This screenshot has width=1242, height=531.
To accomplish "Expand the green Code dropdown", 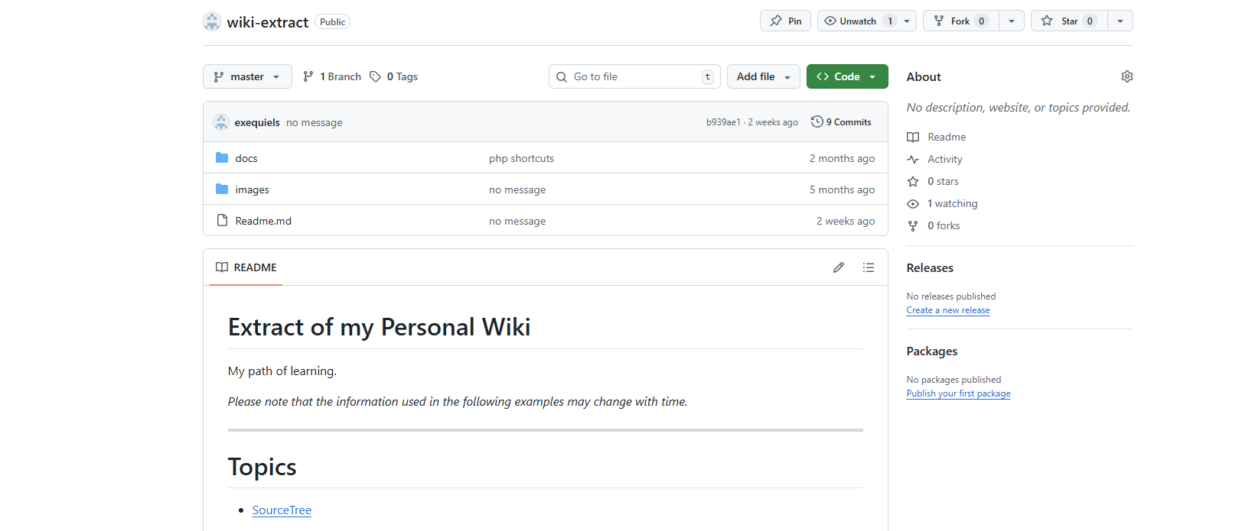I will [x=846, y=76].
